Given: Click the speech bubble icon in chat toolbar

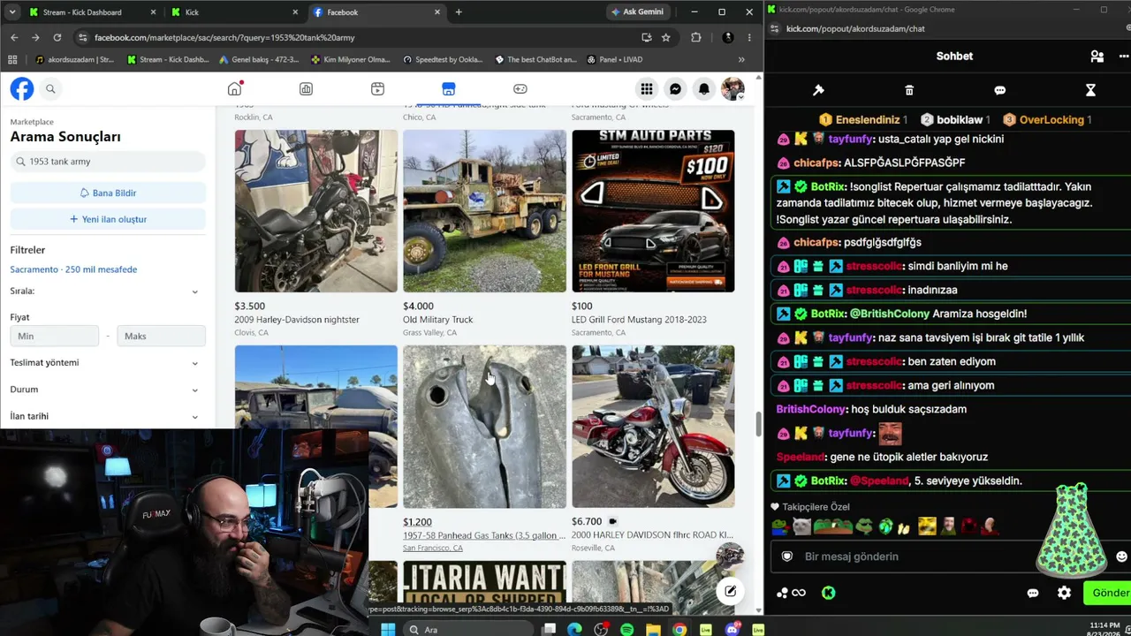Looking at the screenshot, I should tap(1000, 90).
